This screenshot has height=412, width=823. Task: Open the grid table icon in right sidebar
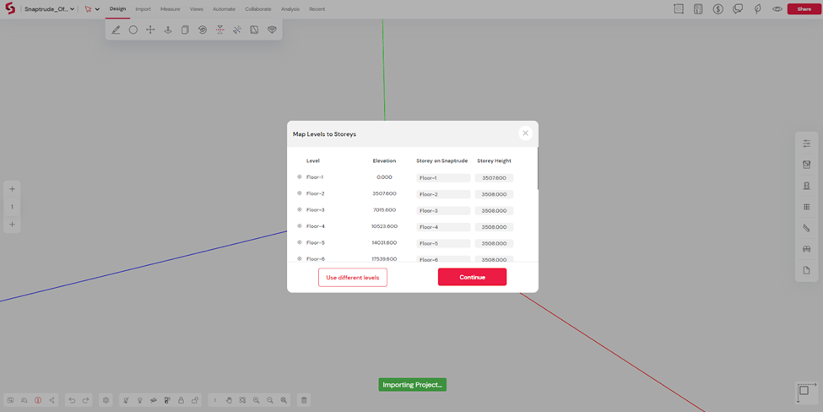click(807, 207)
